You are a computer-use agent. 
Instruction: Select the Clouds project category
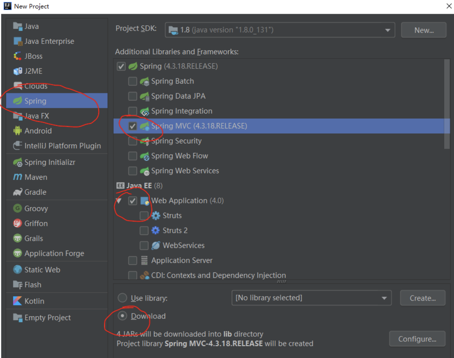point(57,86)
